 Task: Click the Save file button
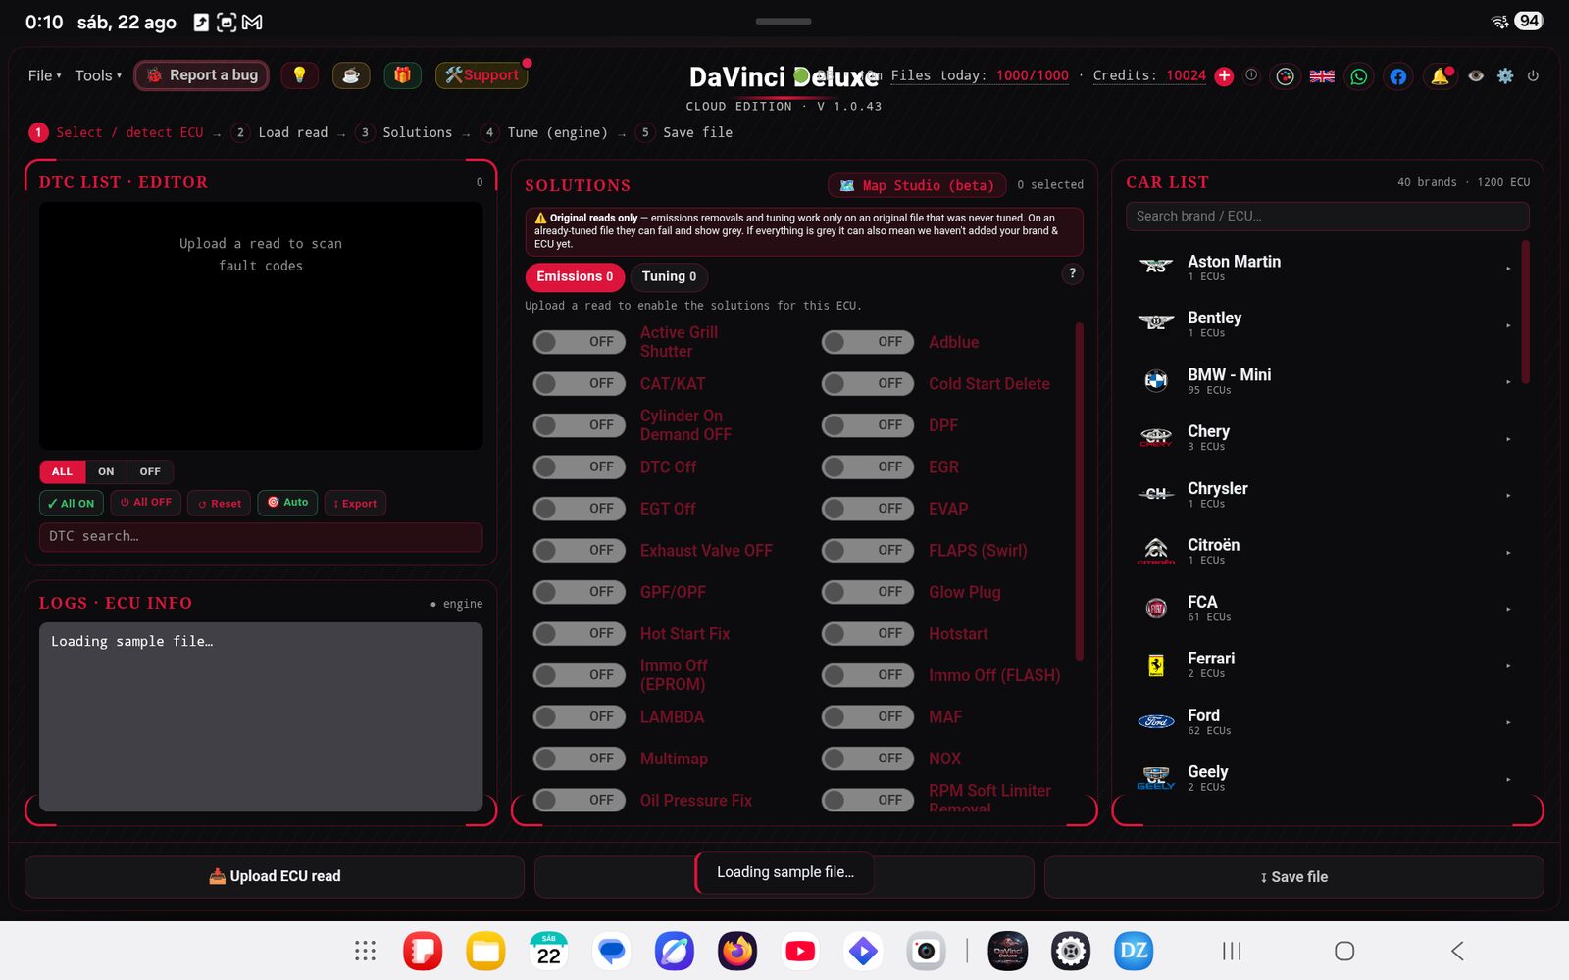click(x=1293, y=876)
